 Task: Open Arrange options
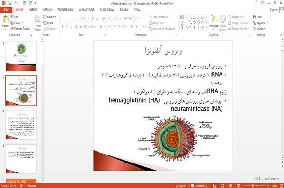pyautogui.click(x=214, y=23)
